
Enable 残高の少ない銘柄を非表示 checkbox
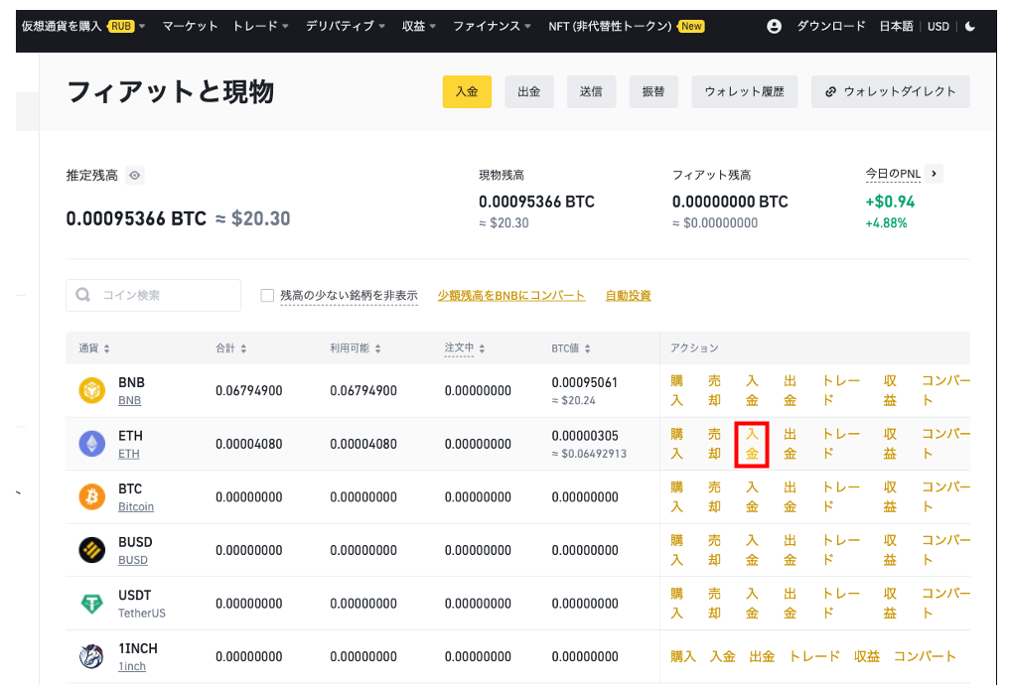267,296
